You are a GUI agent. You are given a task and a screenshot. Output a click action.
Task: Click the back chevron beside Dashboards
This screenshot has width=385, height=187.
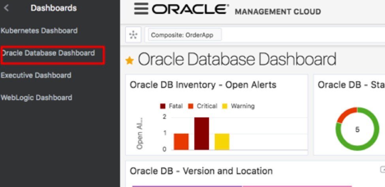pos(7,7)
